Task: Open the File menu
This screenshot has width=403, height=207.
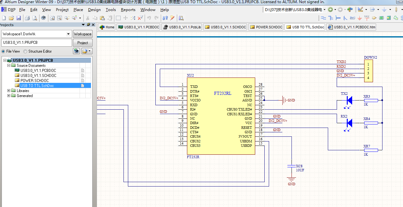Action: [x=22, y=10]
